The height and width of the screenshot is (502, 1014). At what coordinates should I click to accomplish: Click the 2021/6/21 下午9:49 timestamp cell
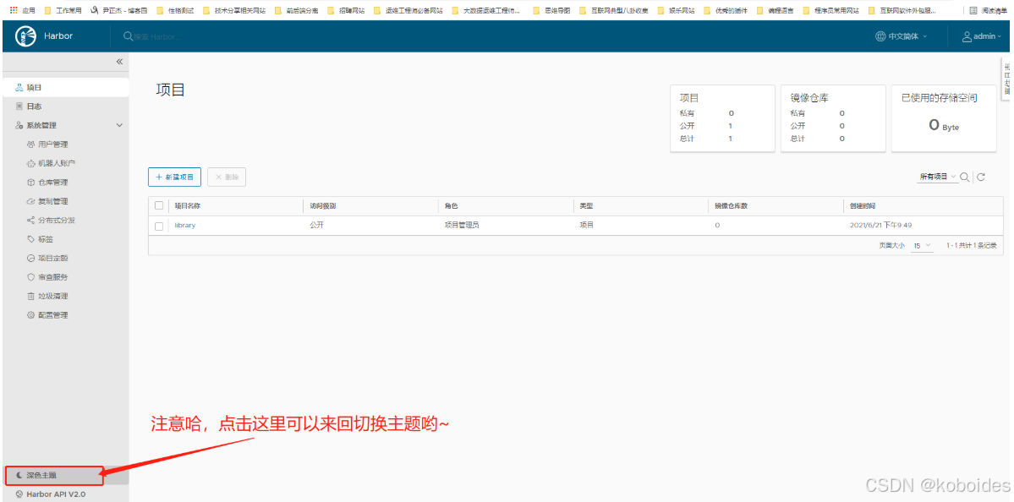[x=880, y=226]
